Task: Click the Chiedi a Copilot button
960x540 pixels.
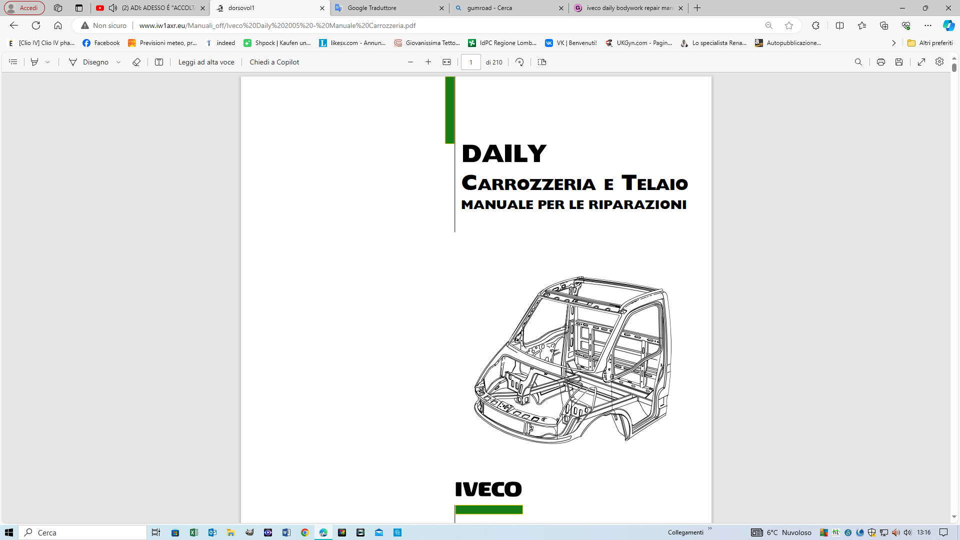Action: tap(274, 62)
